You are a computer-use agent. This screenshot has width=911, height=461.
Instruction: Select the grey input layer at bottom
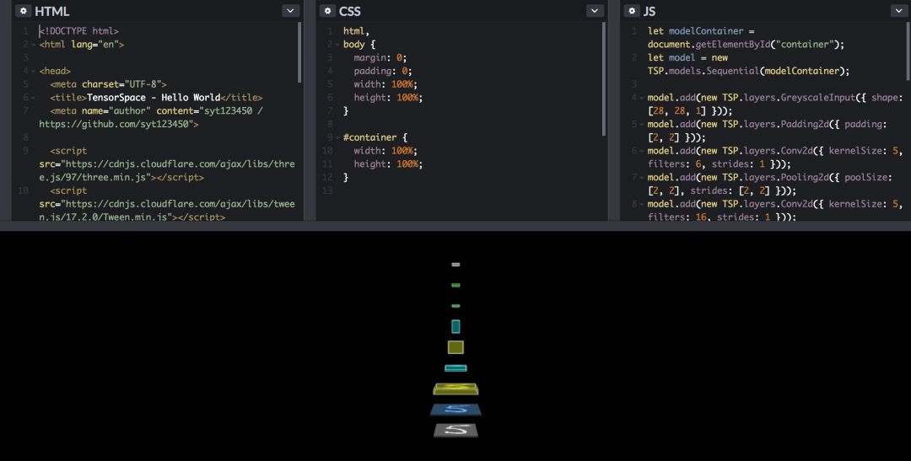[455, 431]
